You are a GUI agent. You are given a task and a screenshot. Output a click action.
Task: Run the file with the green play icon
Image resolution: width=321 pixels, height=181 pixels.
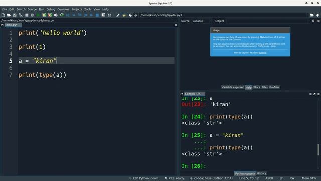[38, 15]
